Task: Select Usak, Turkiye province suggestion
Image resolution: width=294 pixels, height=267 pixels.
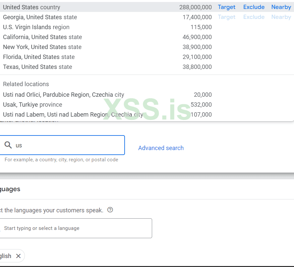Action: (32, 104)
